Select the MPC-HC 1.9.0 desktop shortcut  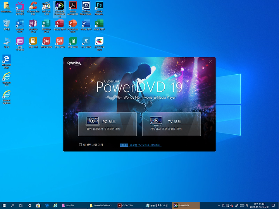(x=46, y=8)
